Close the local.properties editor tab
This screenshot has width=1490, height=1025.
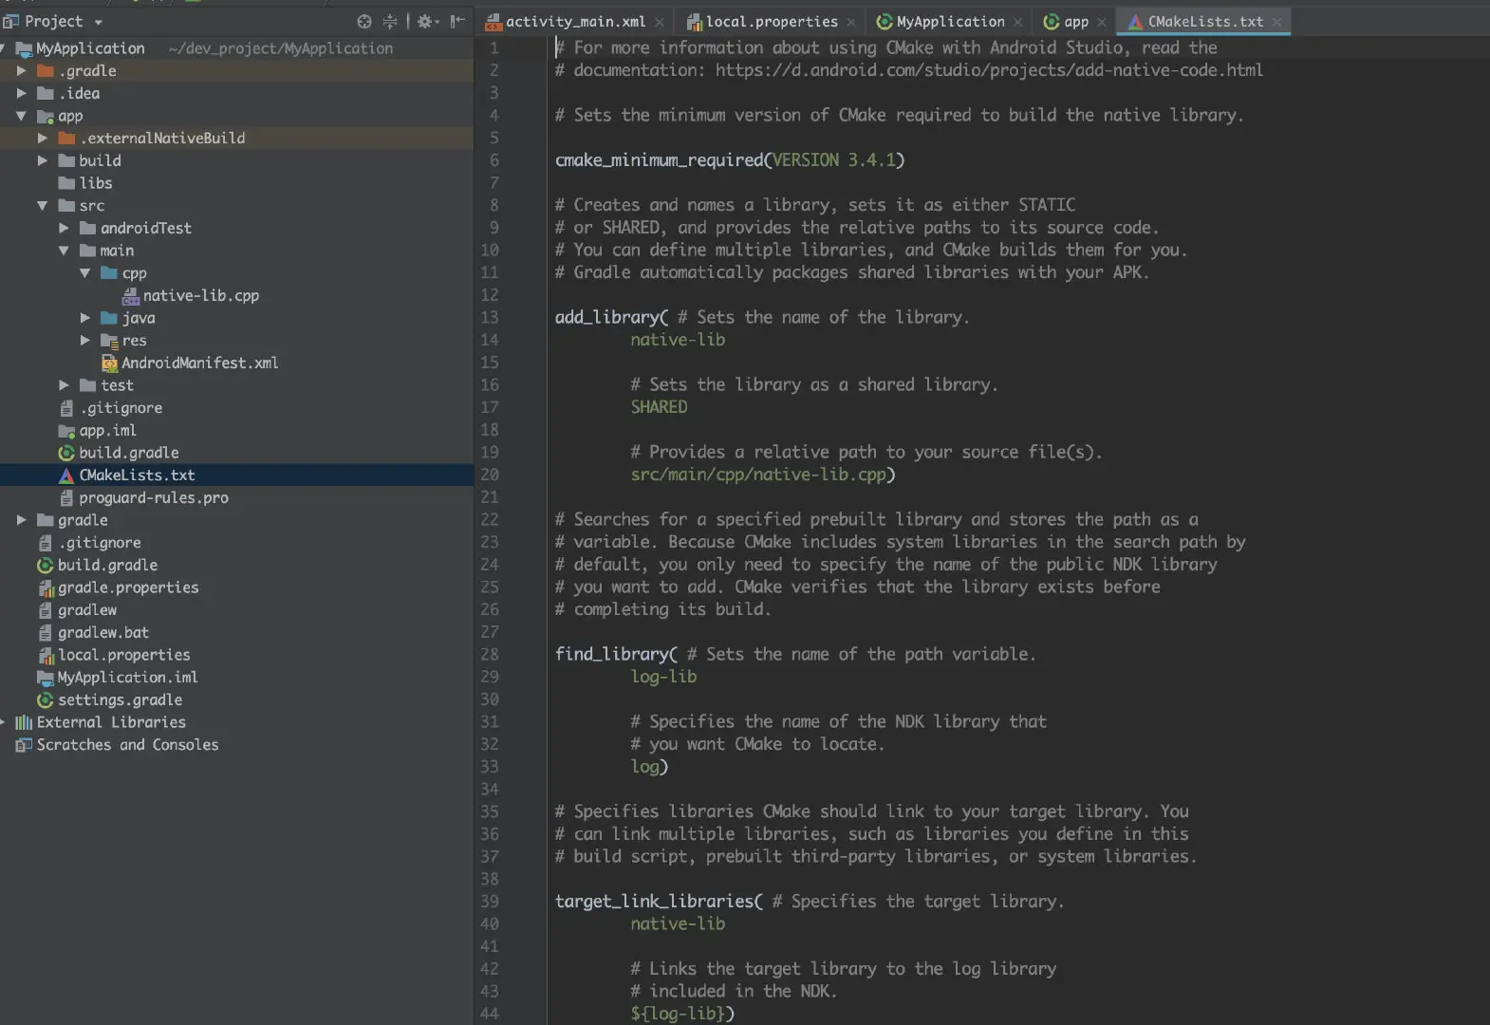[851, 22]
